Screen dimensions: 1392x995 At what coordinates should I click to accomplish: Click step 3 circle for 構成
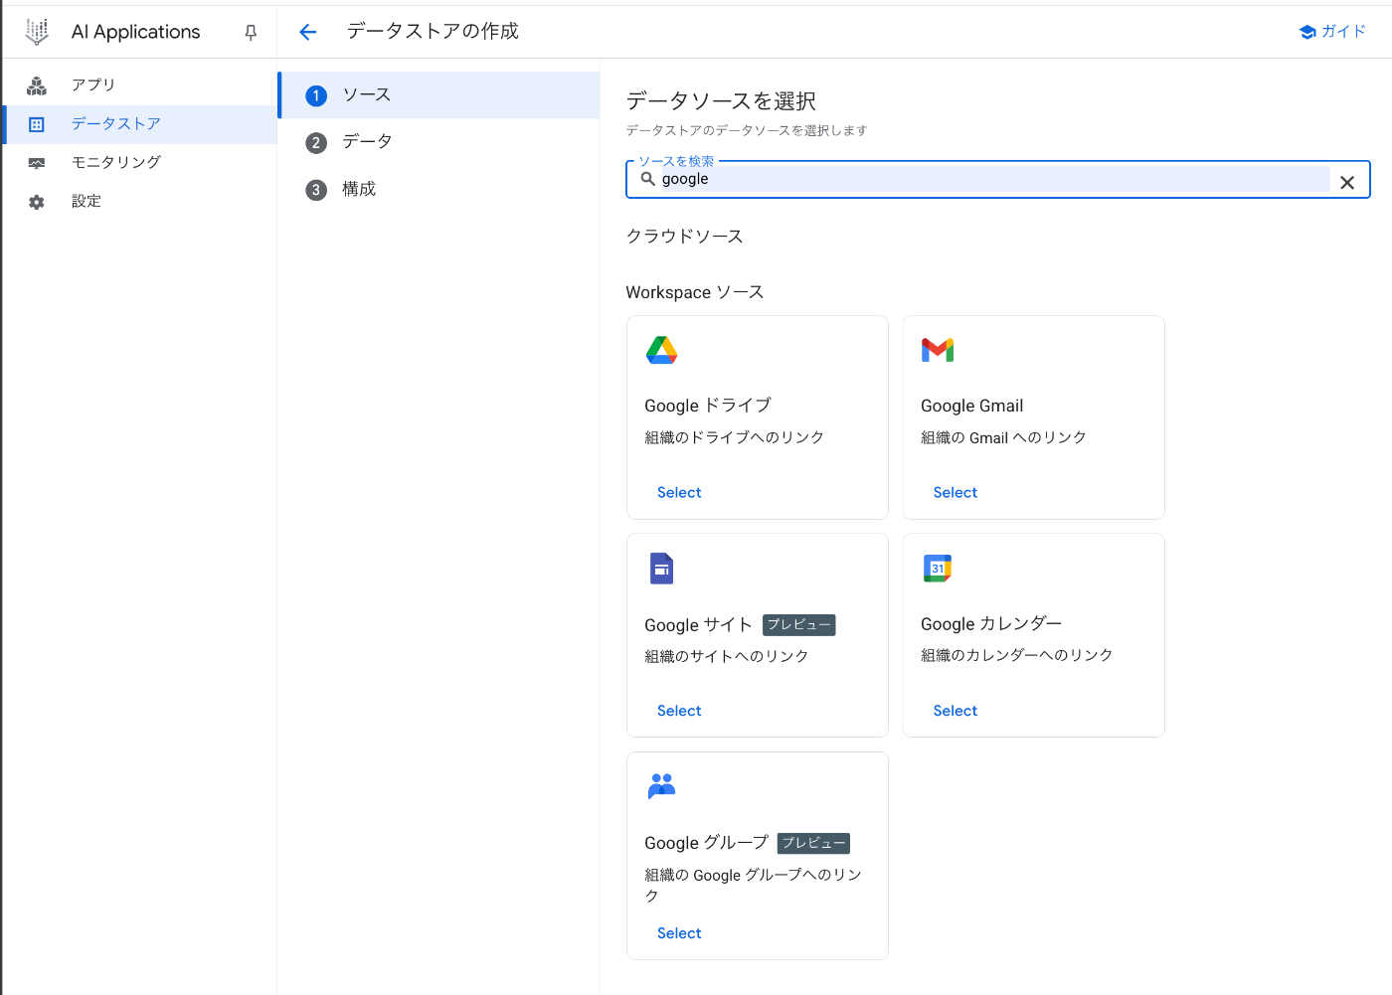(316, 190)
